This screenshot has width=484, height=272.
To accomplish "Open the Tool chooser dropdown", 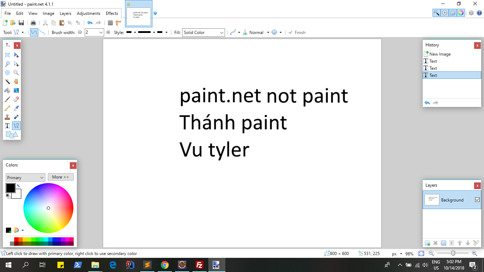I will (x=19, y=32).
